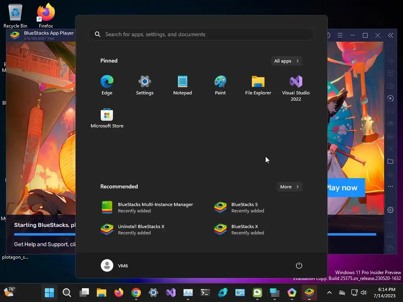Image resolution: width=403 pixels, height=302 pixels.
Task: Collapse the BlueStacks side toolbar
Action: click(390, 35)
